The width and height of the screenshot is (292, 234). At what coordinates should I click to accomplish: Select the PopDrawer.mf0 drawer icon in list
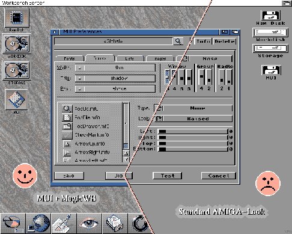tap(67, 126)
